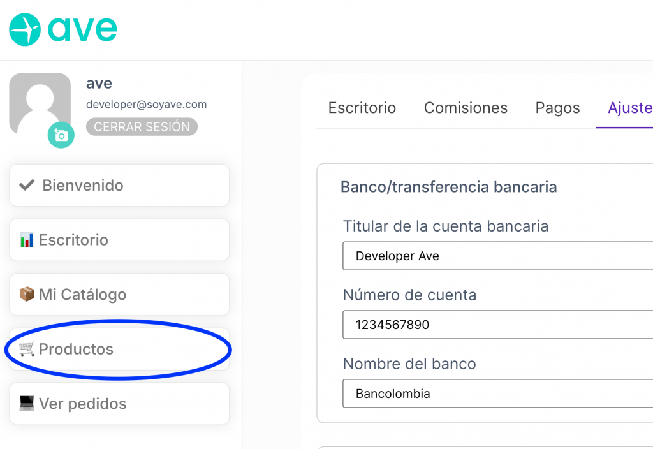Select the Ajustes tab
Image resolution: width=653 pixels, height=449 pixels.
click(x=630, y=108)
